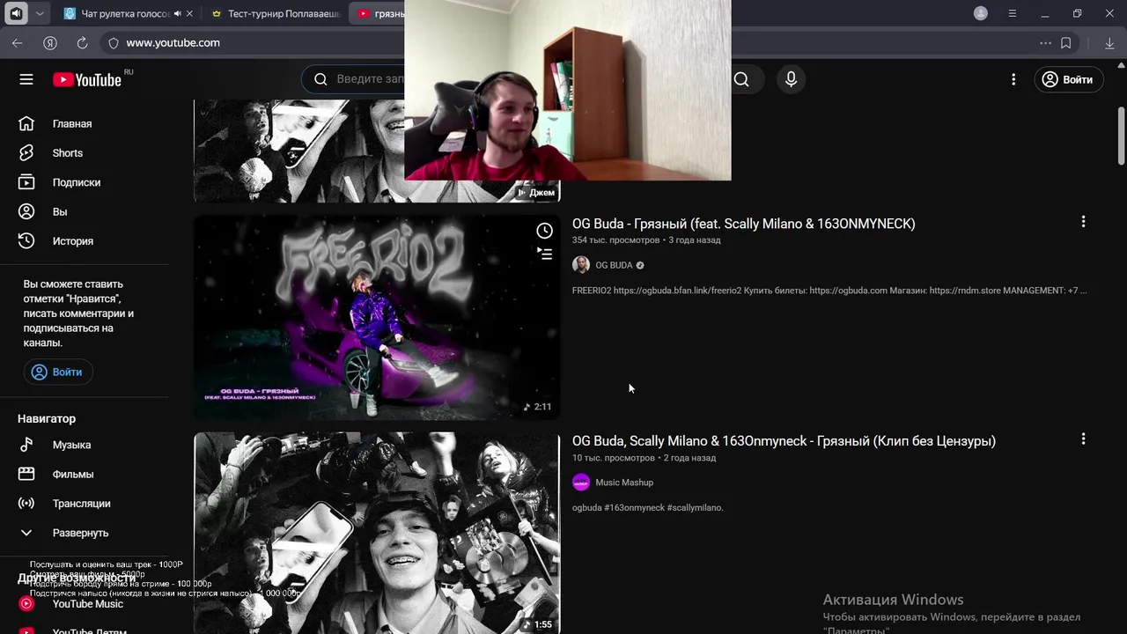Click 10 тыс. просмотров text
Viewport: 1127px width, 634px height.
point(614,458)
